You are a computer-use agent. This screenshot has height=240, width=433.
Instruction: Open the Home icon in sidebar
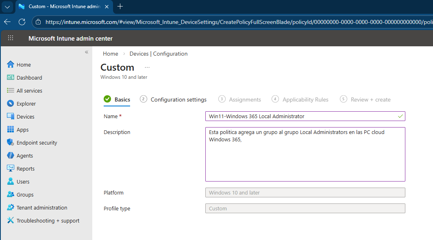(11, 65)
